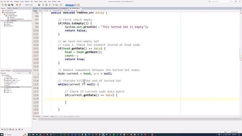Open the default config dropdown
The image size is (242, 136).
(31, 5)
